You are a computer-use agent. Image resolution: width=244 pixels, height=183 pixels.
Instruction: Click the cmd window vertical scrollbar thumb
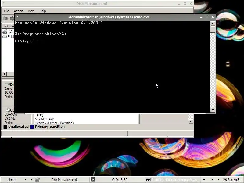[x=213, y=29]
